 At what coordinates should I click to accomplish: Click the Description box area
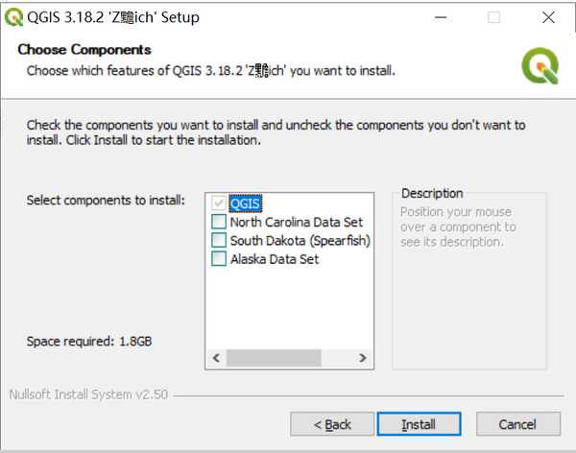coord(469,278)
